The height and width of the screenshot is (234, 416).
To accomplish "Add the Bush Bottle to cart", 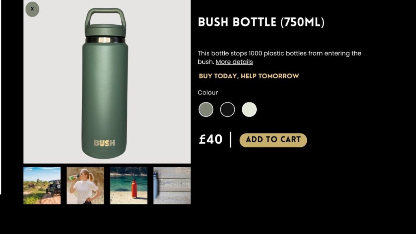I will [x=273, y=140].
